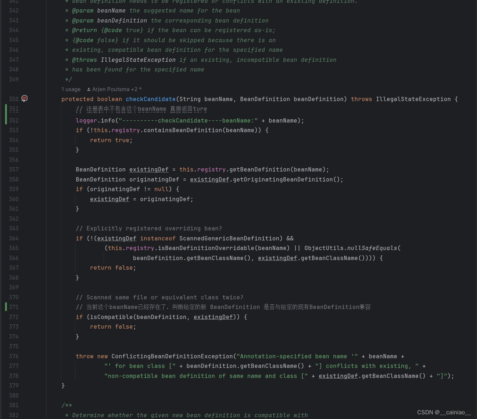The image size is (477, 419).
Task: Click ConflictingBeanDefinitionException on line 376
Action: coord(172,356)
